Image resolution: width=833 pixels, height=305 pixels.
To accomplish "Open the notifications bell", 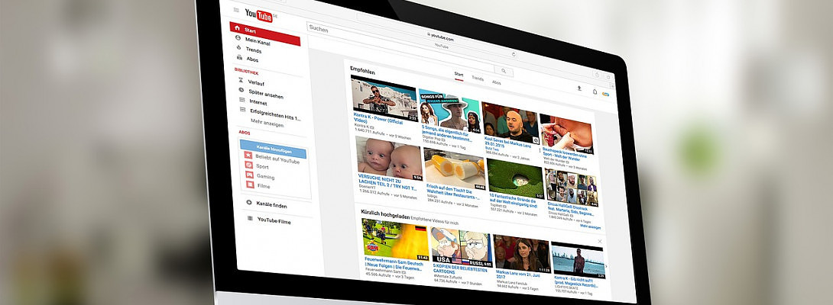I will (x=595, y=91).
